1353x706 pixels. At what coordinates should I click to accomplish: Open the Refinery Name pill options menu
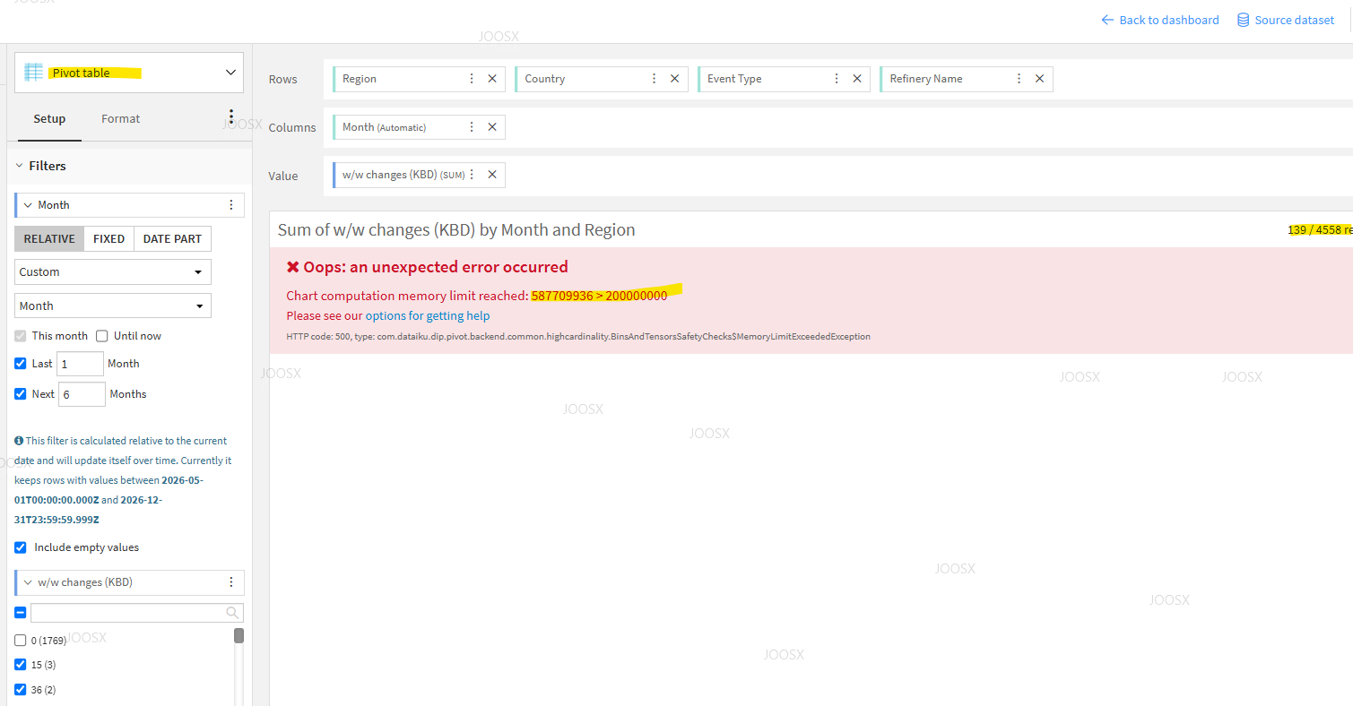tap(1019, 79)
